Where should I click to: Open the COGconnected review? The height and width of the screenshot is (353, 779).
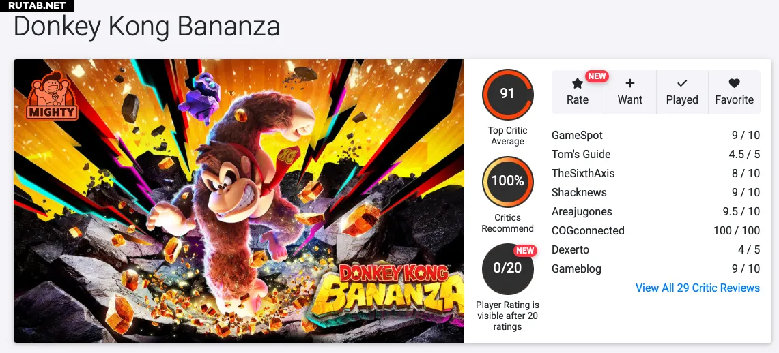click(x=656, y=230)
